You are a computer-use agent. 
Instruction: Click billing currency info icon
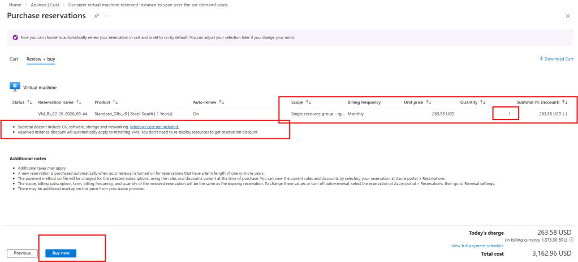click(571, 239)
